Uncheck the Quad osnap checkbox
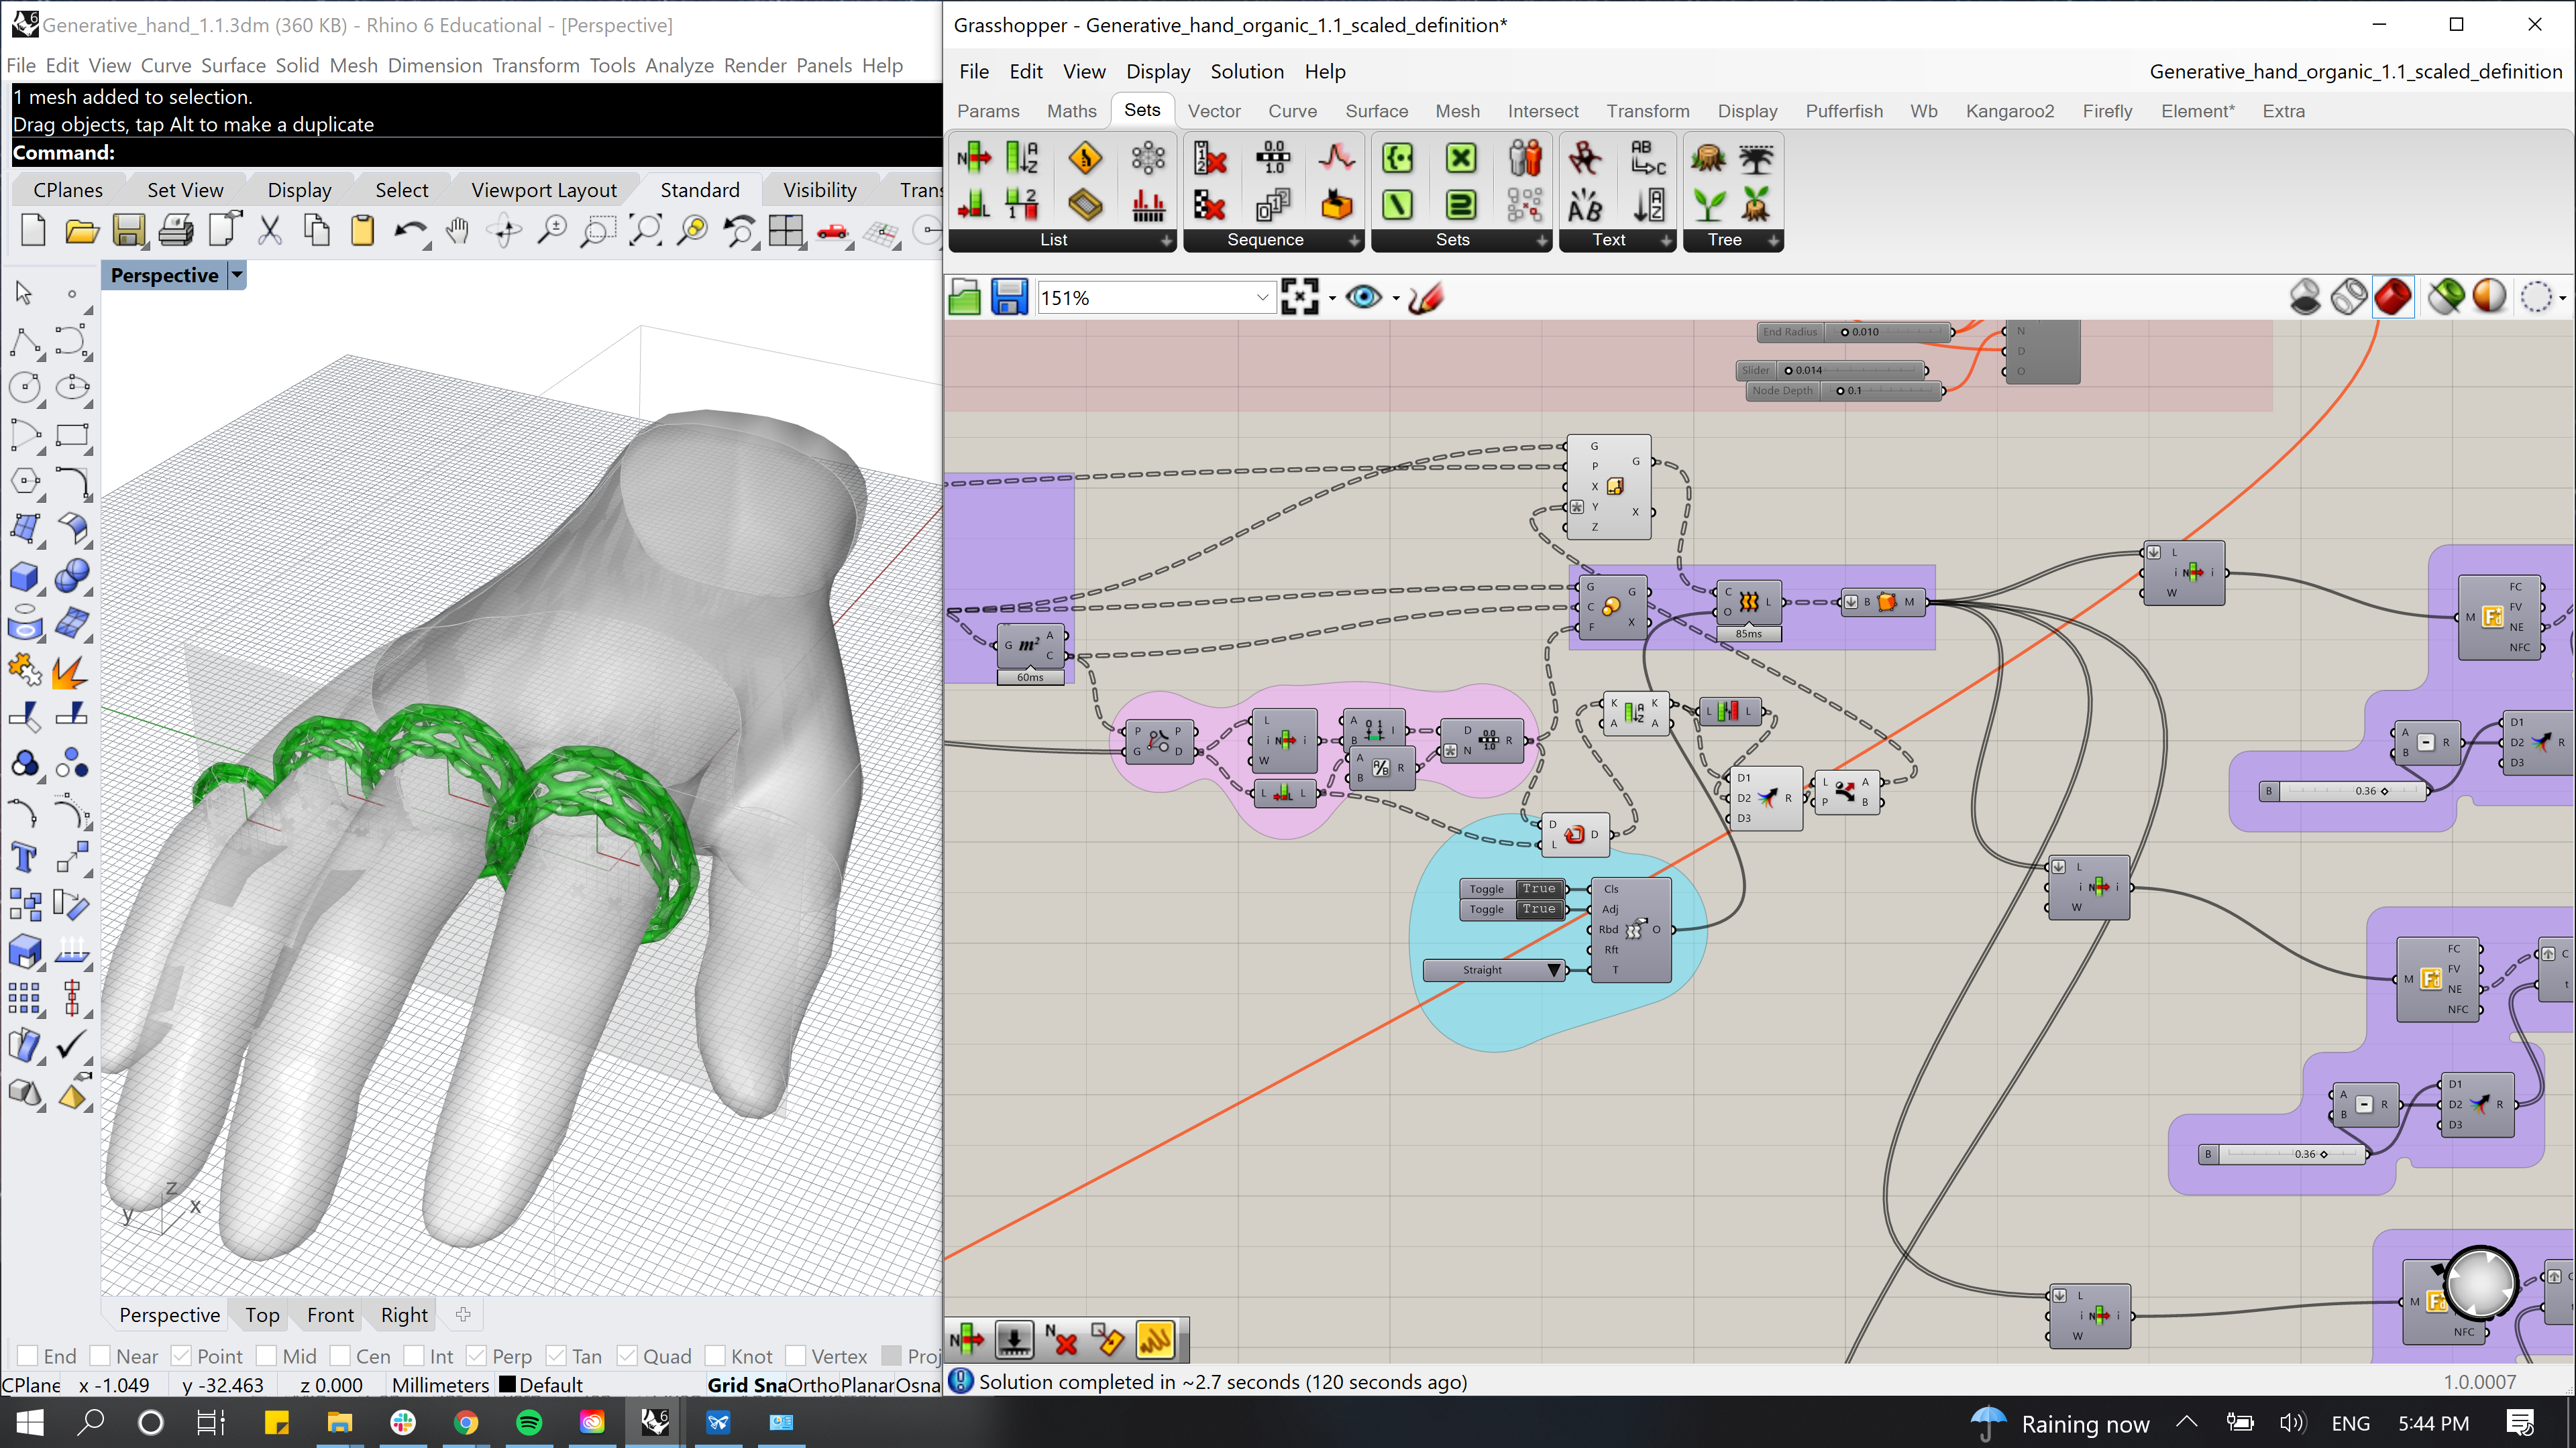Screen dimensions: 2576x1448 click(627, 1356)
